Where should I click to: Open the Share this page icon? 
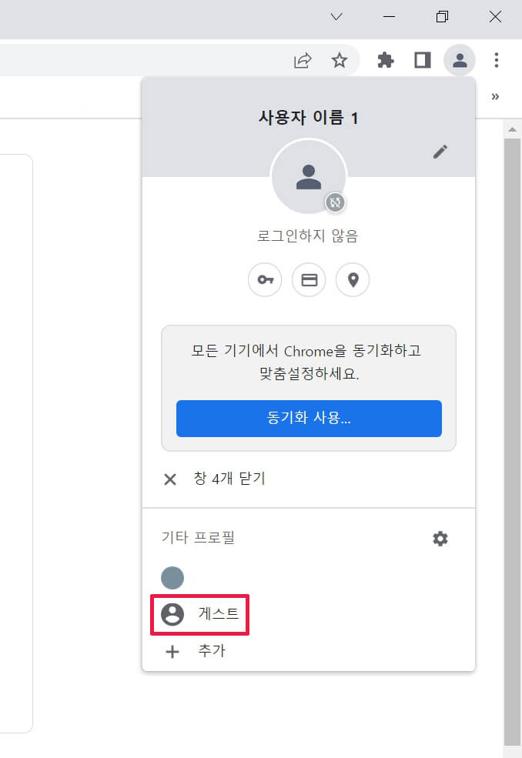tap(303, 60)
